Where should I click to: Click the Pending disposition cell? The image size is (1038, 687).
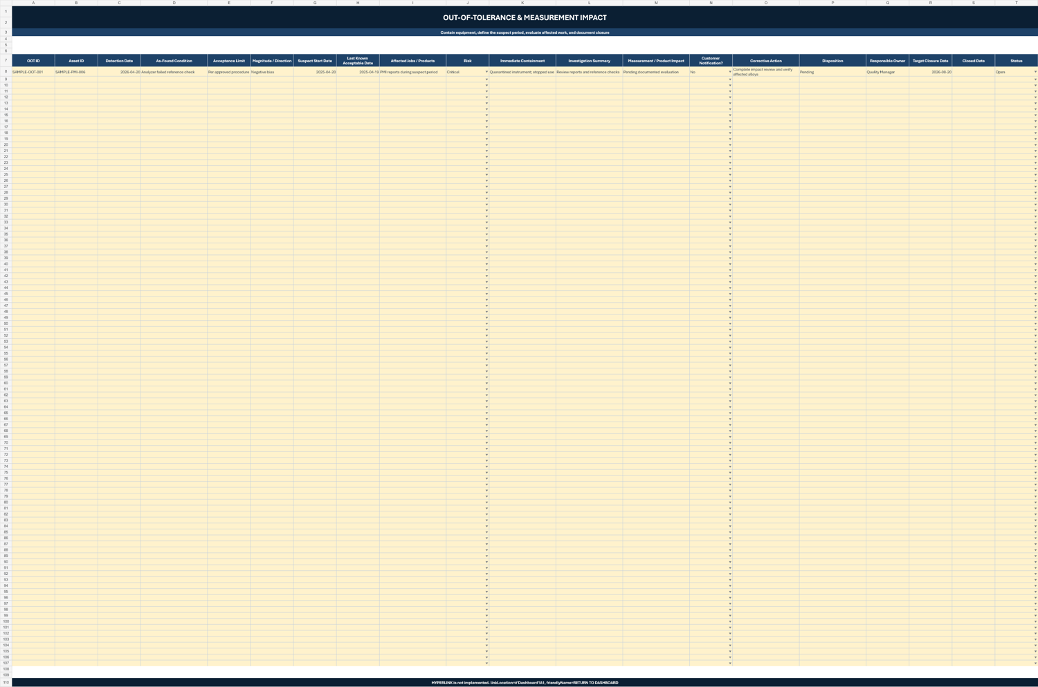click(x=832, y=72)
